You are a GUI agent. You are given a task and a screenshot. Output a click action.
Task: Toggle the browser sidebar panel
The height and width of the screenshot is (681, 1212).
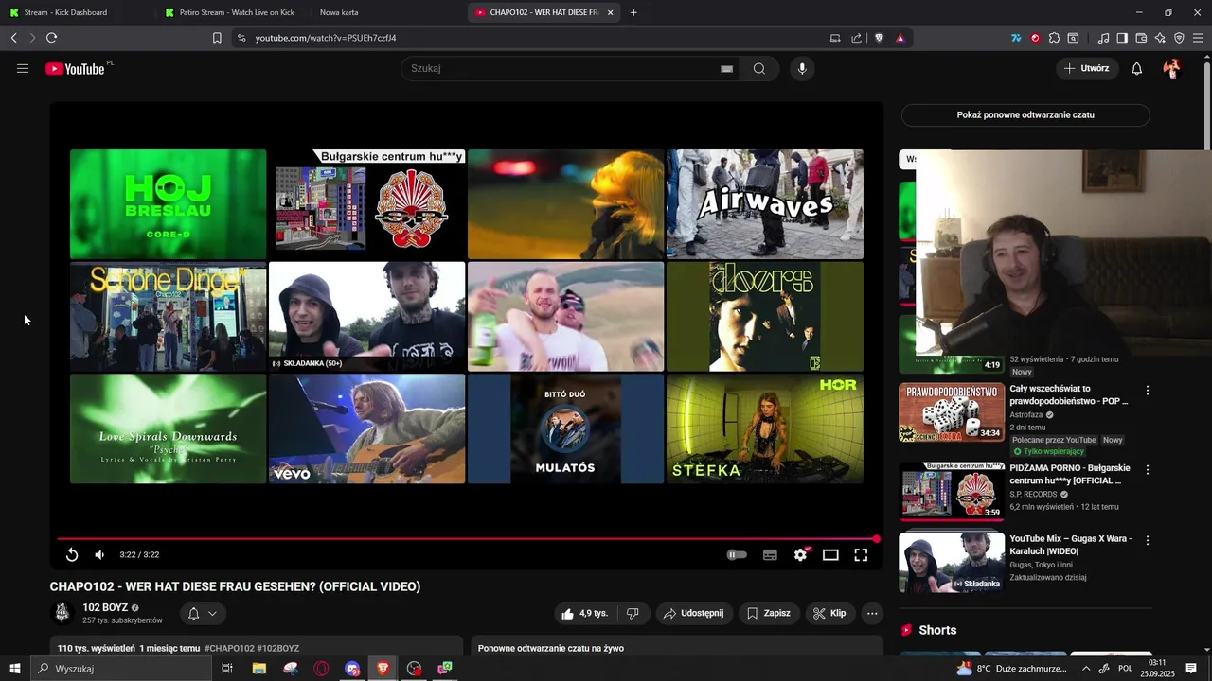[1122, 38]
